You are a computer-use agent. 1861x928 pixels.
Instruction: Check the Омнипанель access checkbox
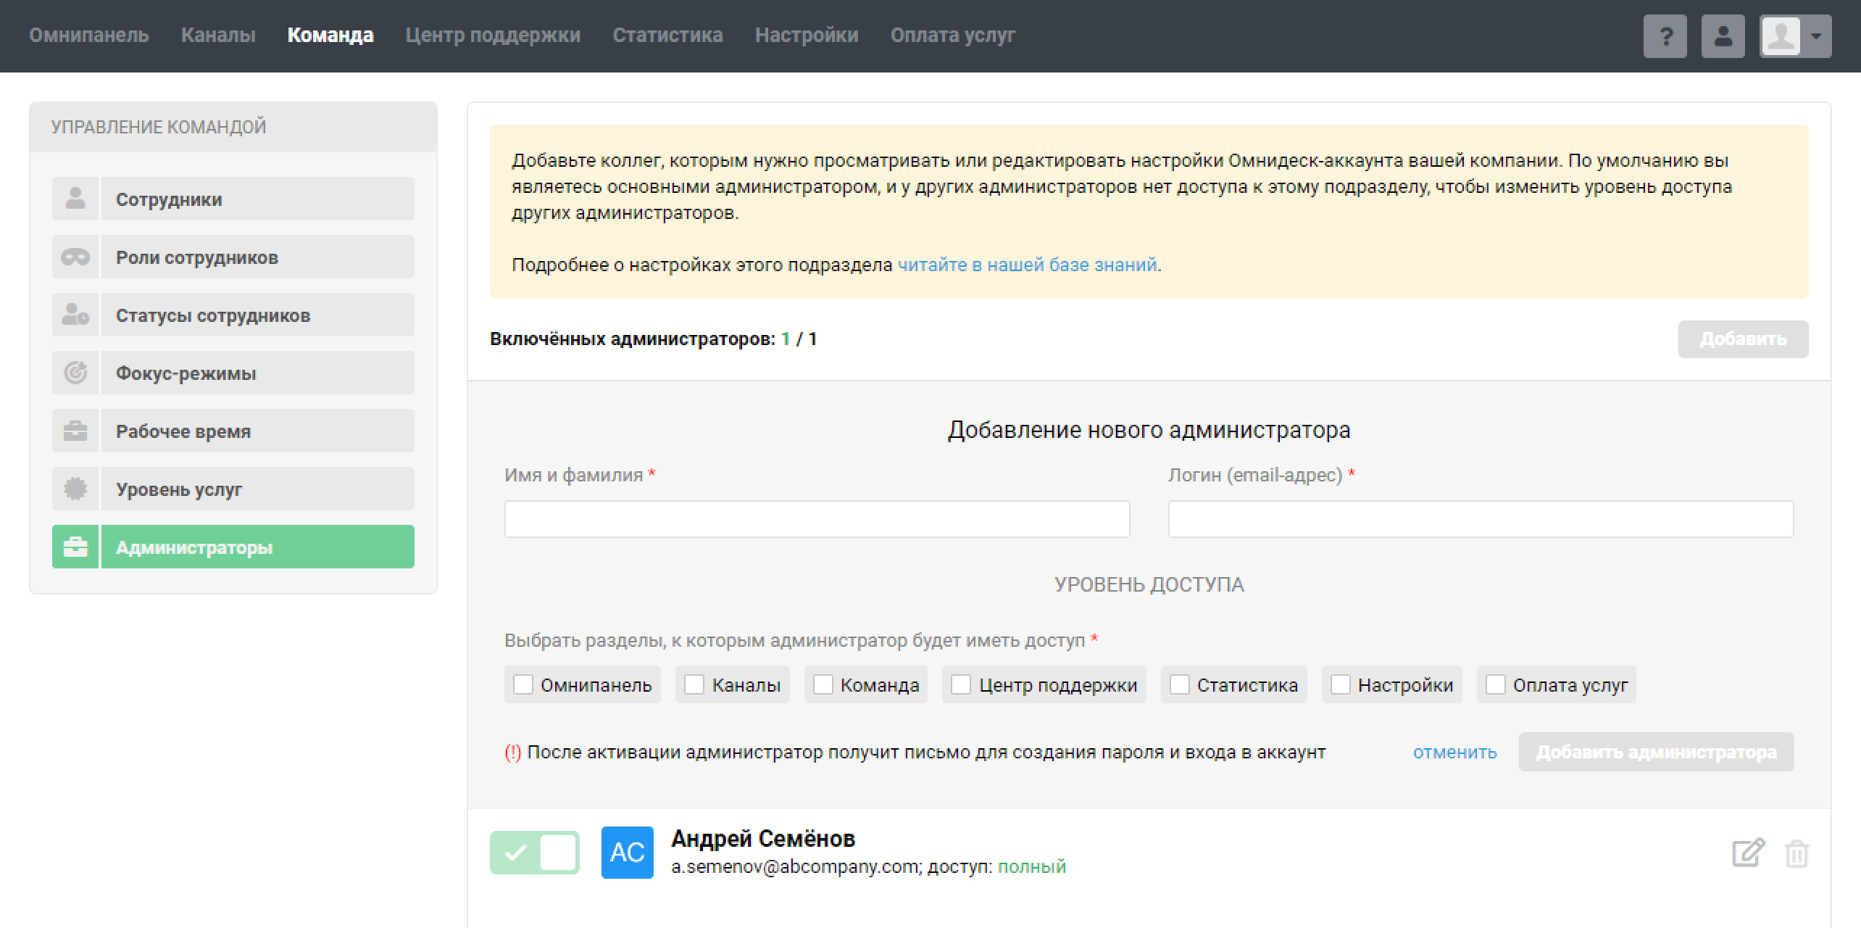tap(523, 684)
